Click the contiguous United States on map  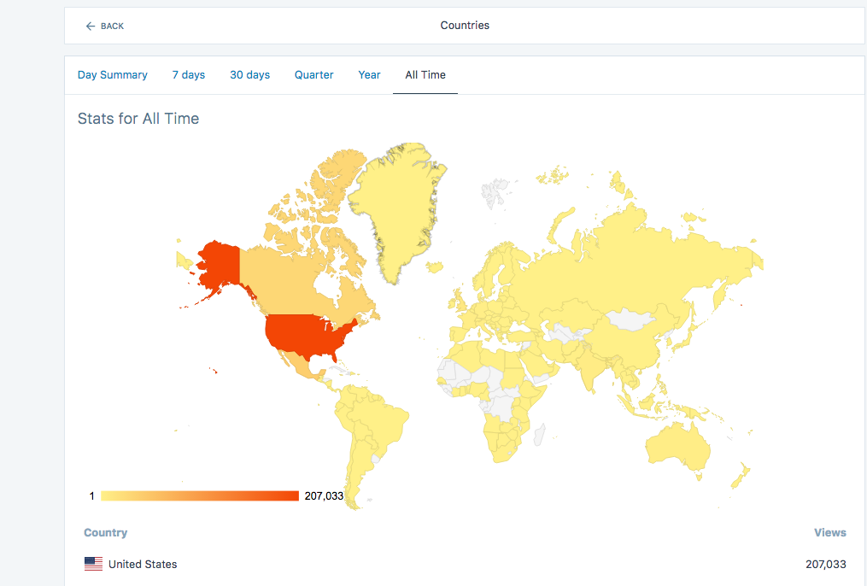pyautogui.click(x=308, y=335)
